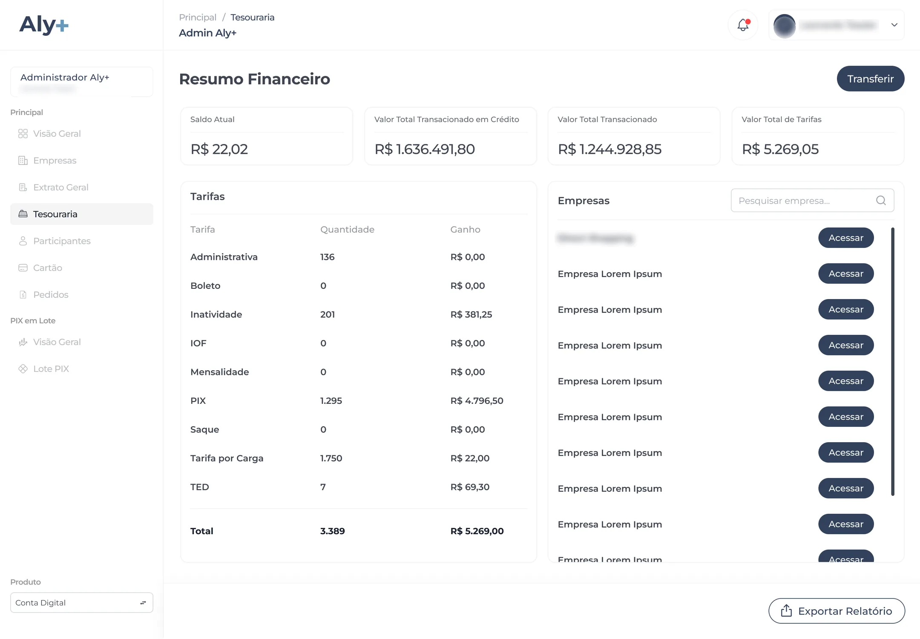
Task: Click the Tesouraria icon in sidebar
Action: 23,214
